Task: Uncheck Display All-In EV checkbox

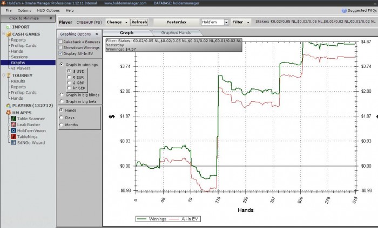Action: coord(60,53)
